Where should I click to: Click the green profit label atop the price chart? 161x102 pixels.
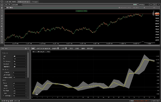pos(81,11)
